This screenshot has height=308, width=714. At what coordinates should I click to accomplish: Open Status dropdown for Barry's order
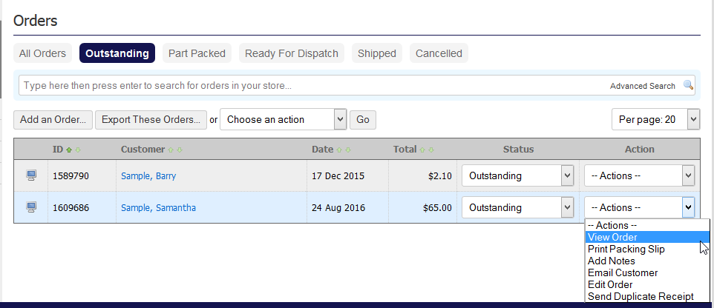pos(517,175)
